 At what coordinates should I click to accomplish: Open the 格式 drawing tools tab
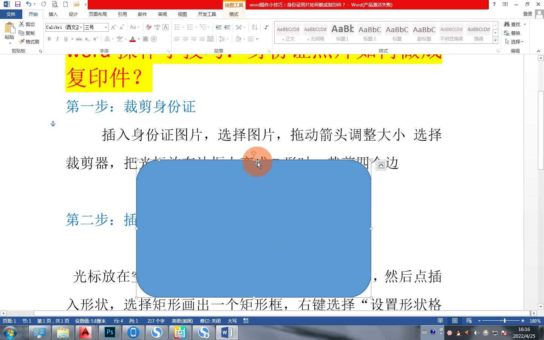[x=234, y=14]
